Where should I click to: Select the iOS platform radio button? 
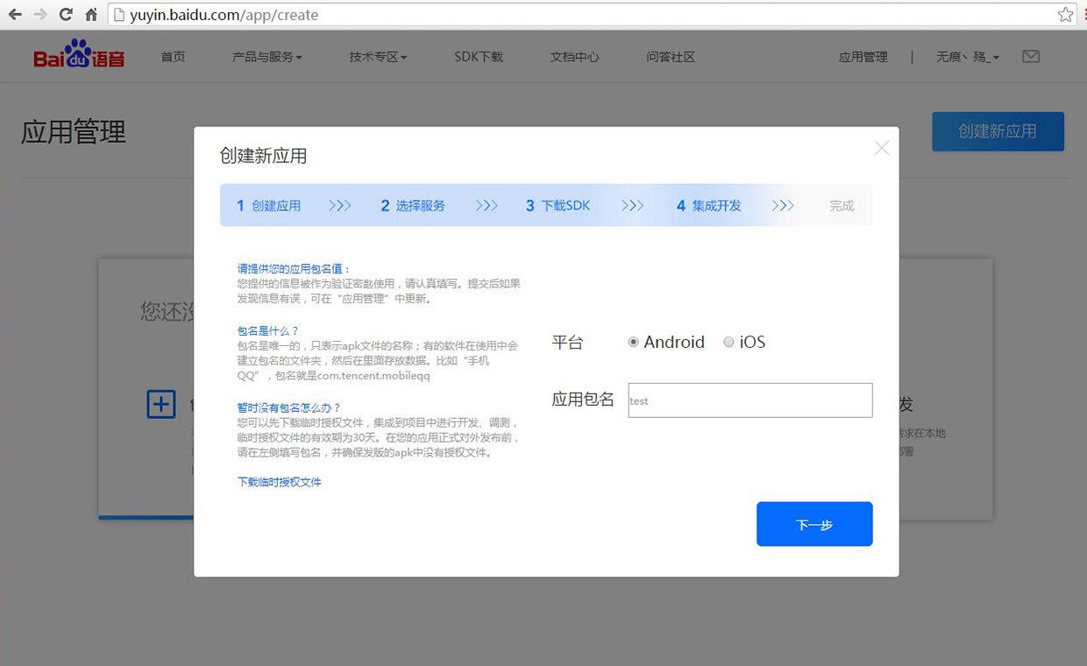728,343
